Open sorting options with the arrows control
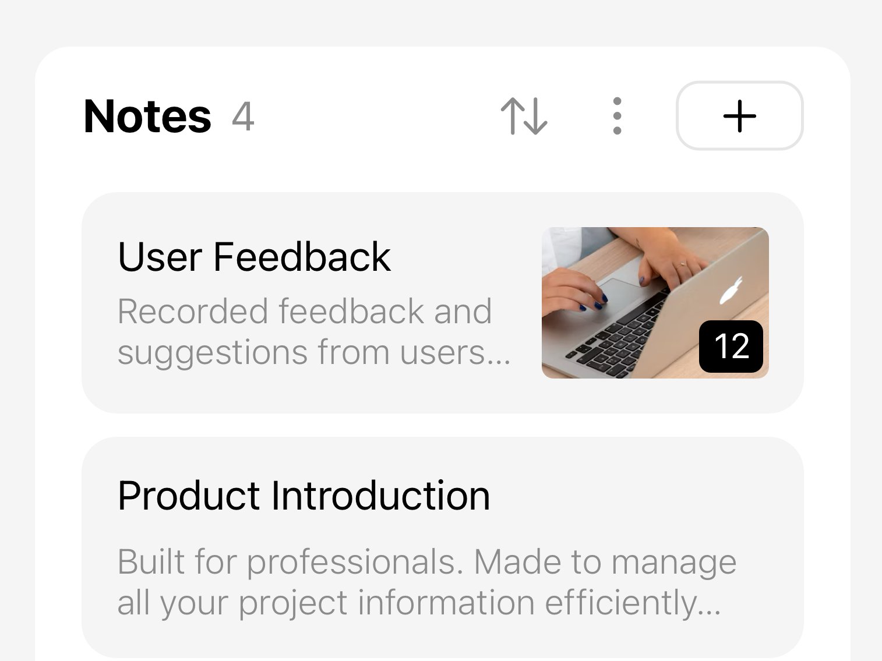Screen dimensions: 882x661 [x=523, y=116]
